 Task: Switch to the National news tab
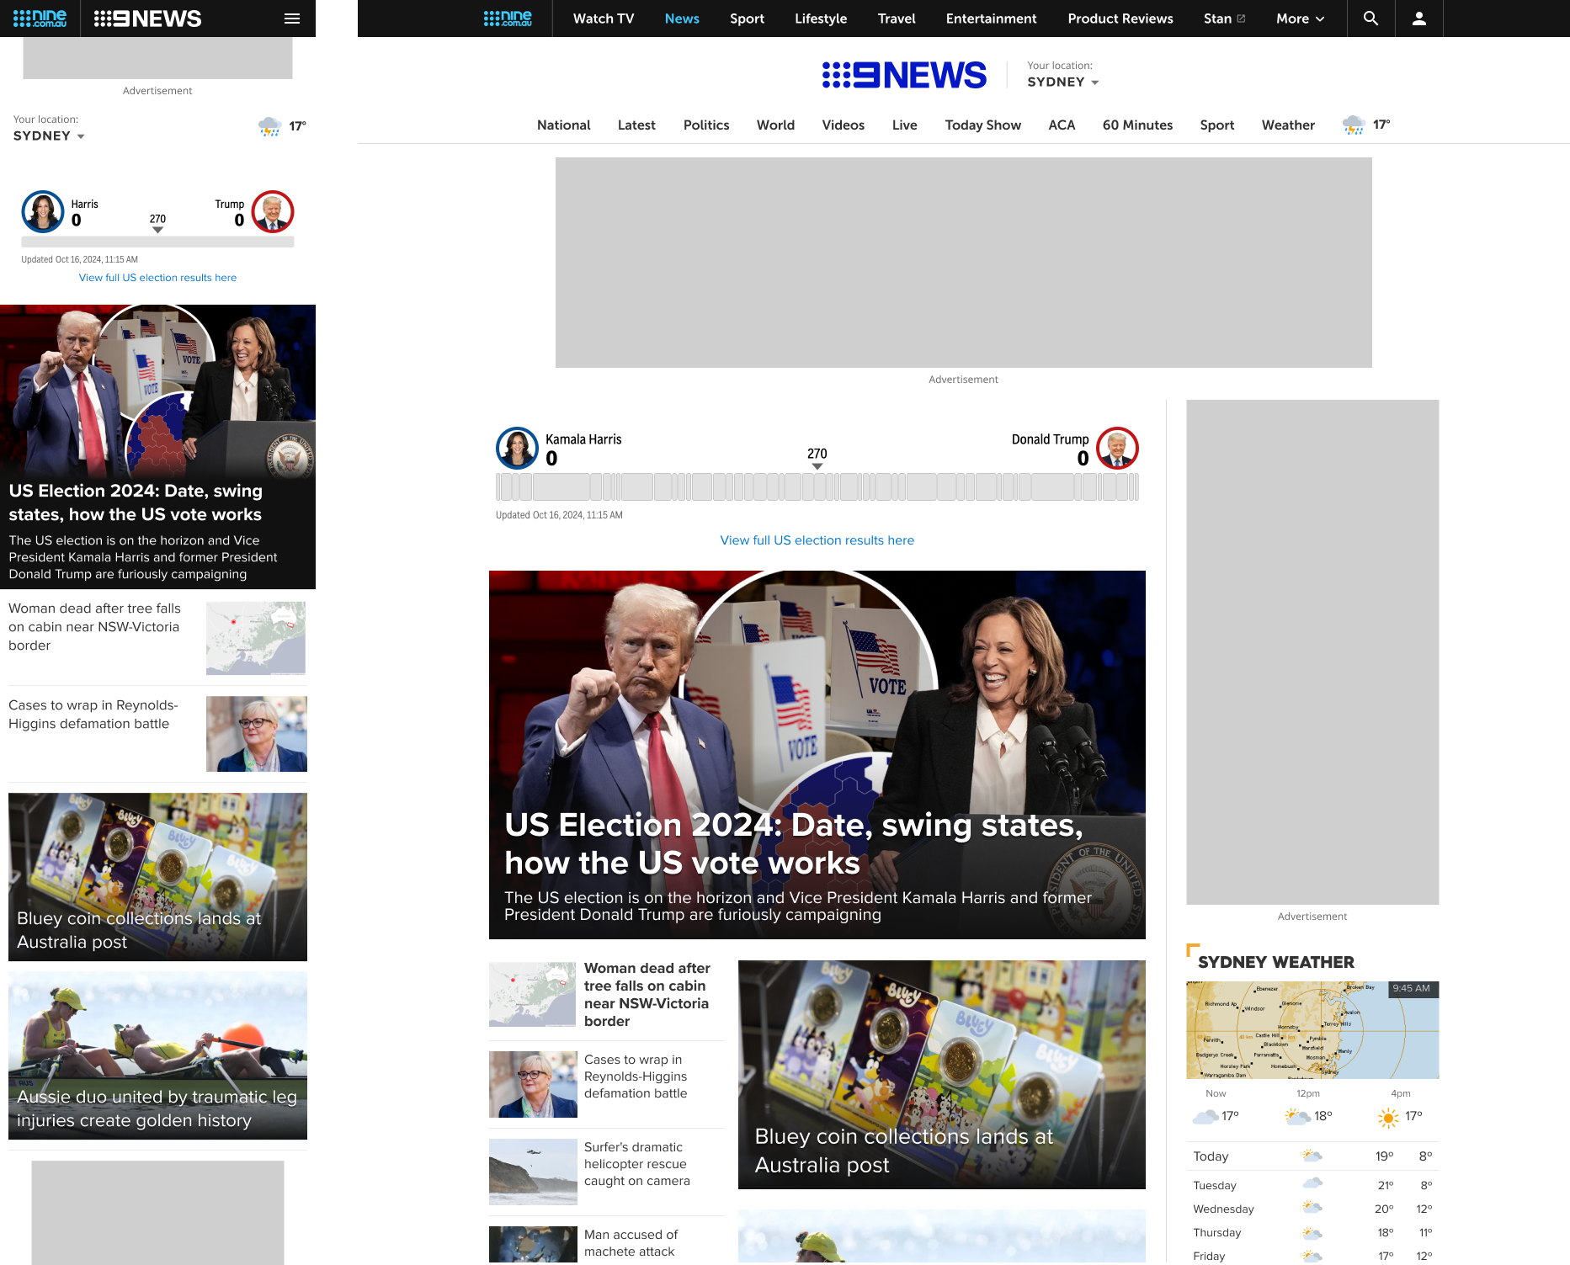(564, 125)
